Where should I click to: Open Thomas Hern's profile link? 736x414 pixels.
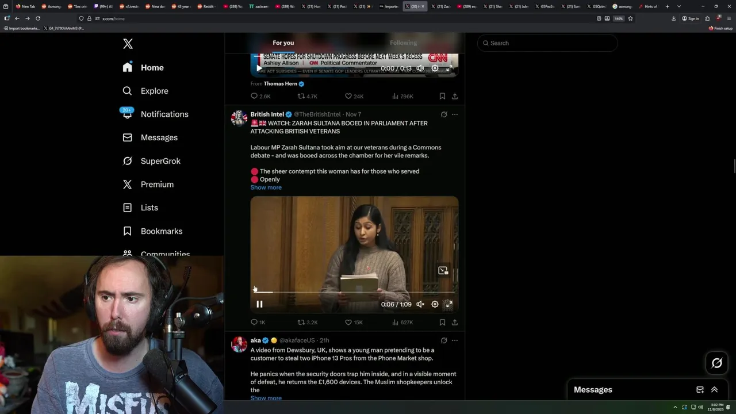point(280,83)
